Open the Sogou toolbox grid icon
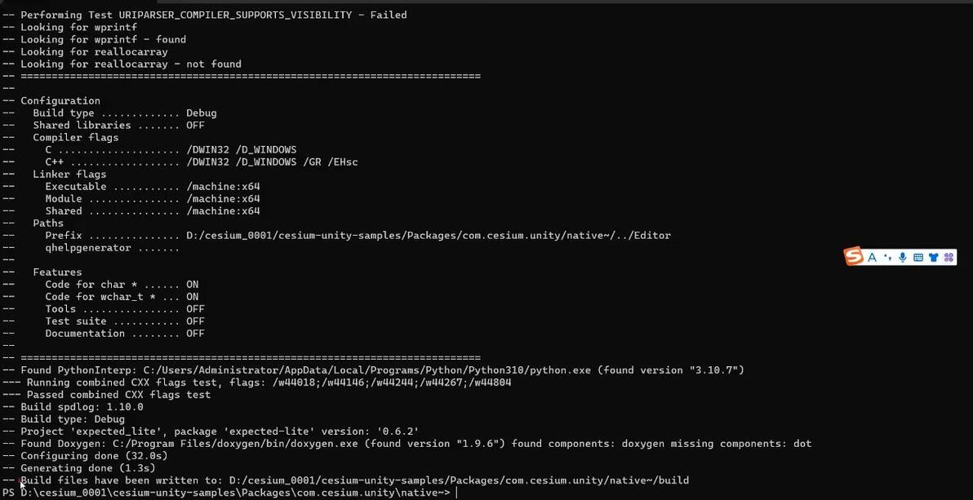This screenshot has width=973, height=500. point(949,258)
